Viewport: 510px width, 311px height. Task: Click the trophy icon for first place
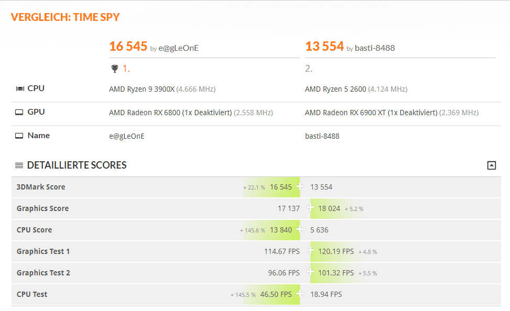[x=115, y=69]
